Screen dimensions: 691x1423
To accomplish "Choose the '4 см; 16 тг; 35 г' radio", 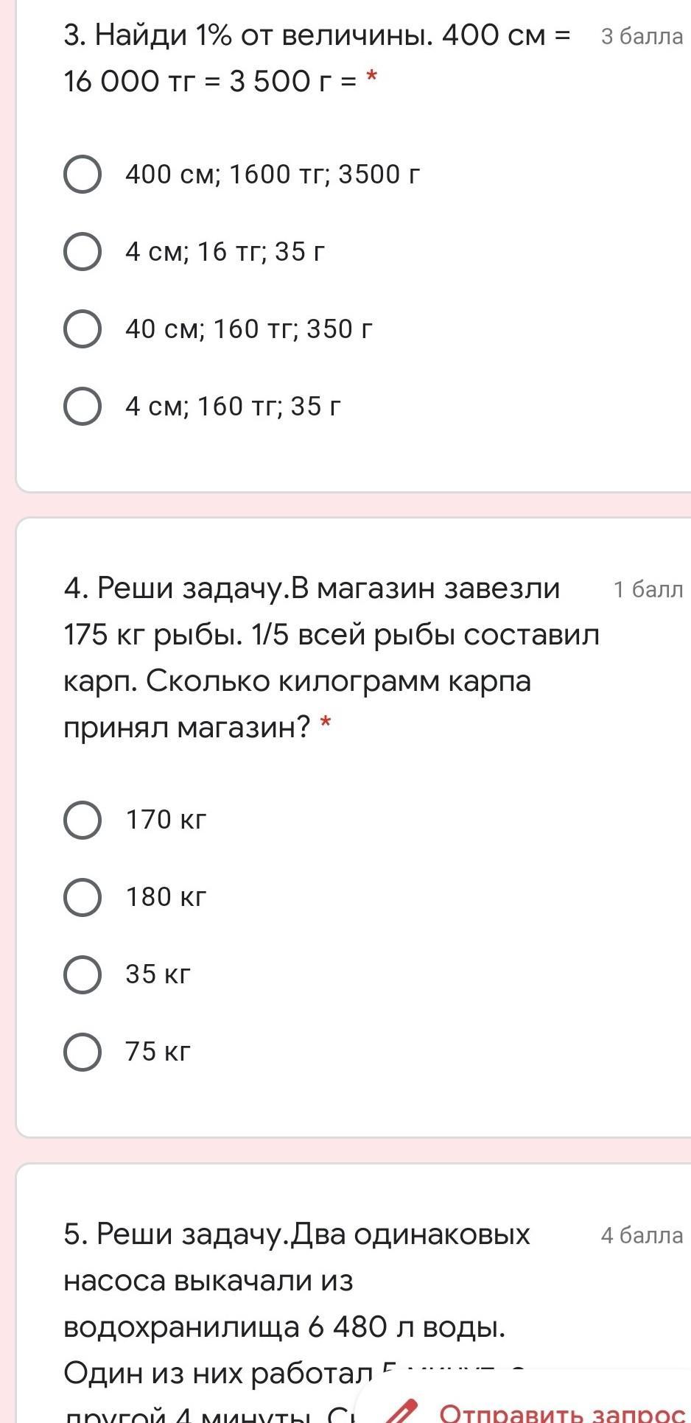I will 83,252.
